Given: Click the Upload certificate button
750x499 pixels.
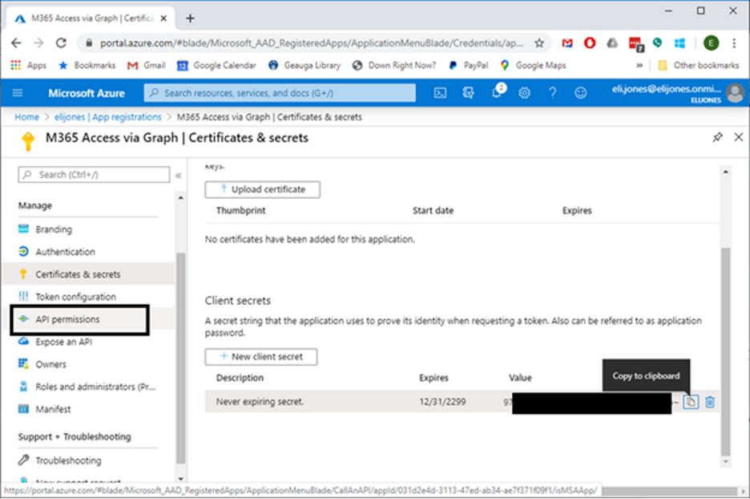Looking at the screenshot, I should pyautogui.click(x=262, y=189).
